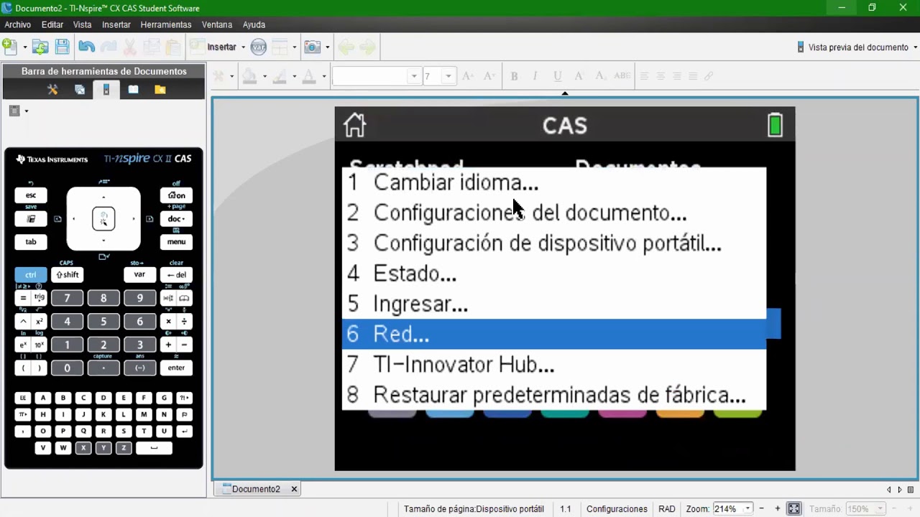Click the calculator's doc key
The width and height of the screenshot is (920, 517).
point(176,219)
